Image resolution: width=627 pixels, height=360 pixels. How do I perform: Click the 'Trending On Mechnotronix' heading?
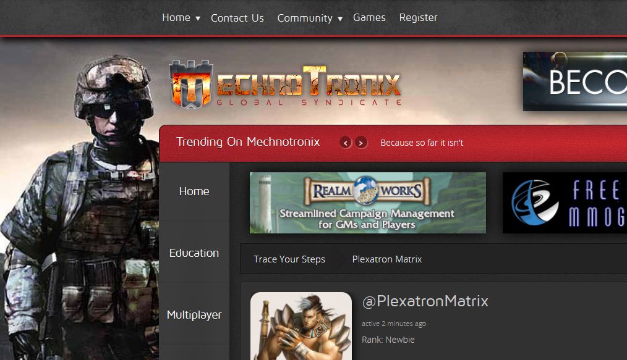pyautogui.click(x=248, y=141)
